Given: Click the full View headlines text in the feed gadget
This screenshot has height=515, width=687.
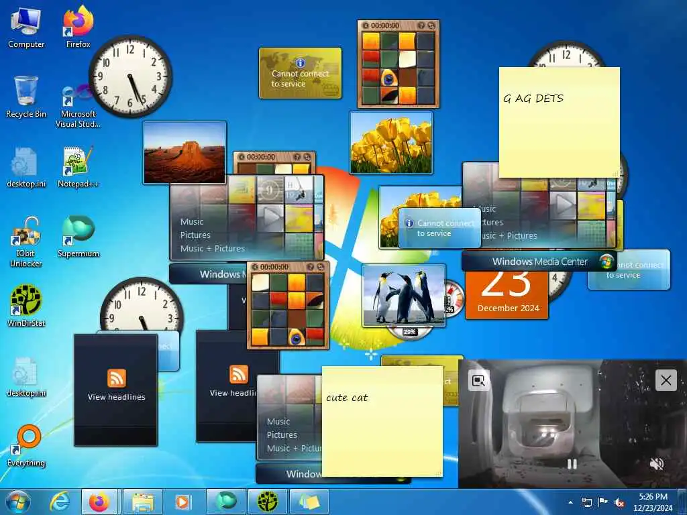Looking at the screenshot, I should click(x=116, y=397).
